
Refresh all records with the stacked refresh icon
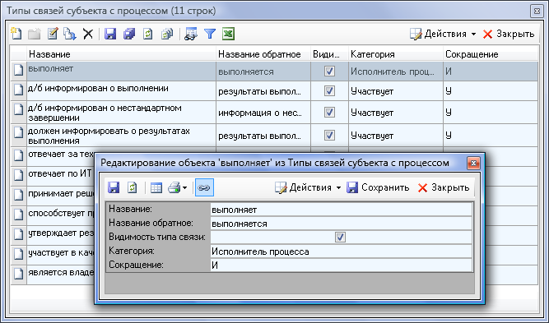pyautogui.click(x=167, y=34)
